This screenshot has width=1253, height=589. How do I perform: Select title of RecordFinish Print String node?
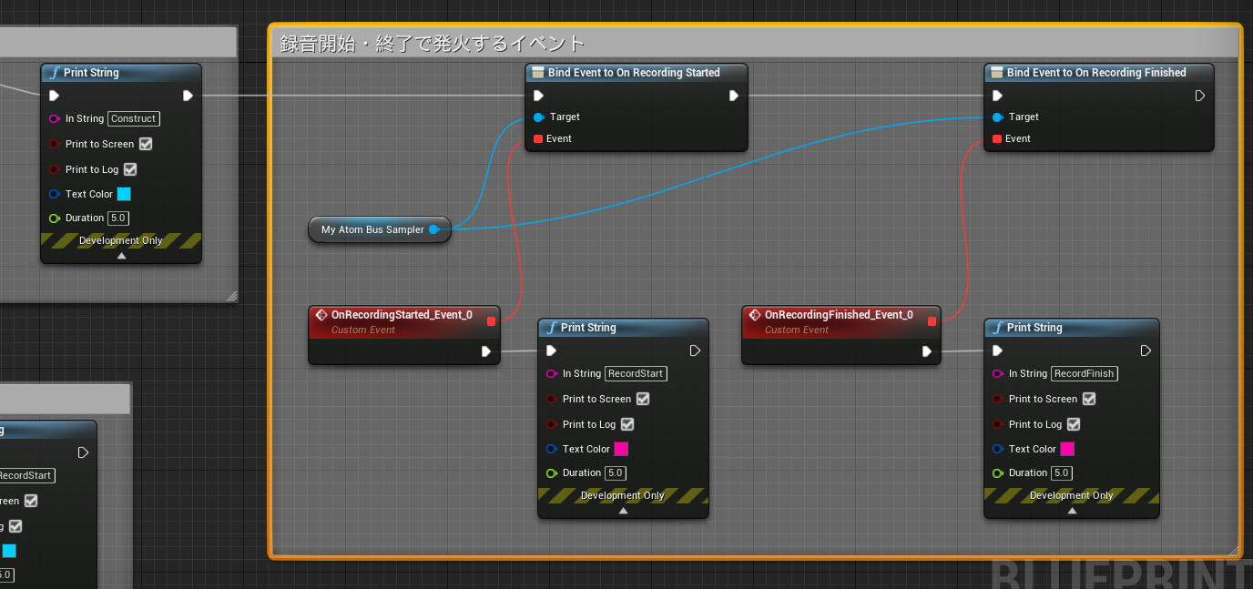[x=1034, y=328]
